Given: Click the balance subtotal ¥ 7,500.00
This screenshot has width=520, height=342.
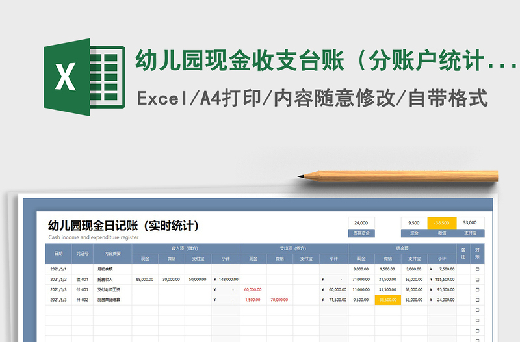Looking at the screenshot, I should (443, 269).
